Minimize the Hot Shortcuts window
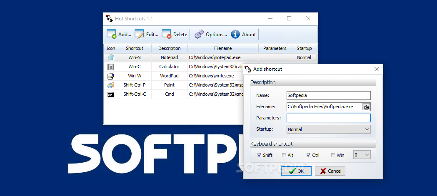Viewport: 437px width, 196px height. 270,19
